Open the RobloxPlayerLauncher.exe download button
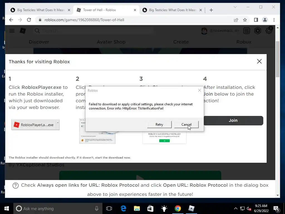The width and height of the screenshot is (285, 214). pos(34,125)
